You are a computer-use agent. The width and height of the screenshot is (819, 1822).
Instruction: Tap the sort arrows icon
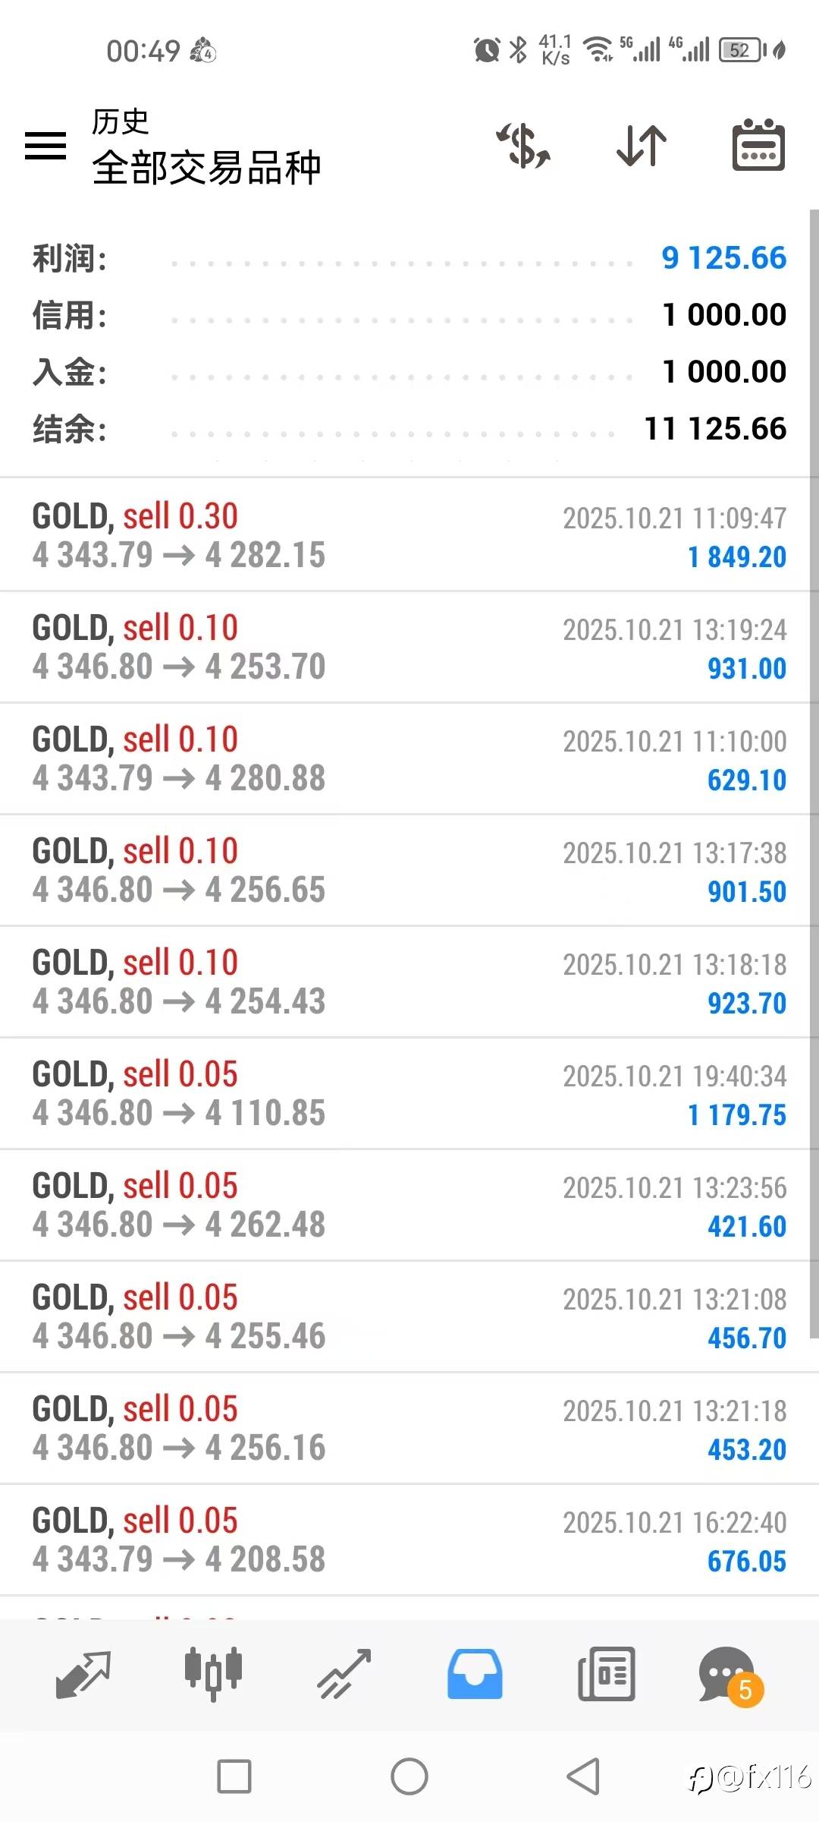pos(642,145)
